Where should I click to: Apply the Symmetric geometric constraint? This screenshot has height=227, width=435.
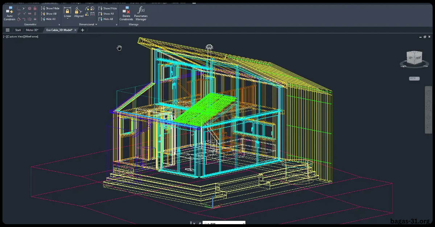click(29, 19)
